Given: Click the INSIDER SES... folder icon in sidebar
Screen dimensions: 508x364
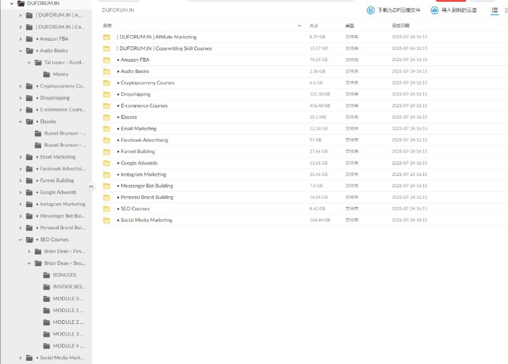Looking at the screenshot, I should 46,287.
